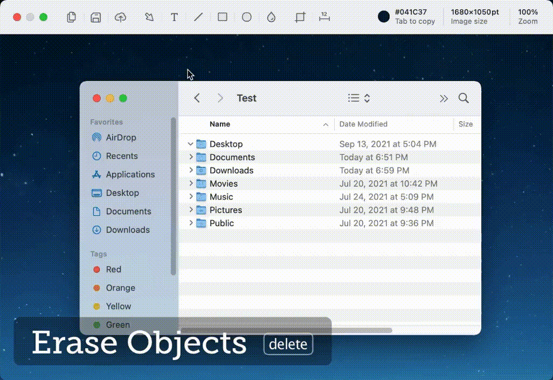This screenshot has height=380, width=553.
Task: Click the 100% Zoom indicator
Action: tap(528, 17)
